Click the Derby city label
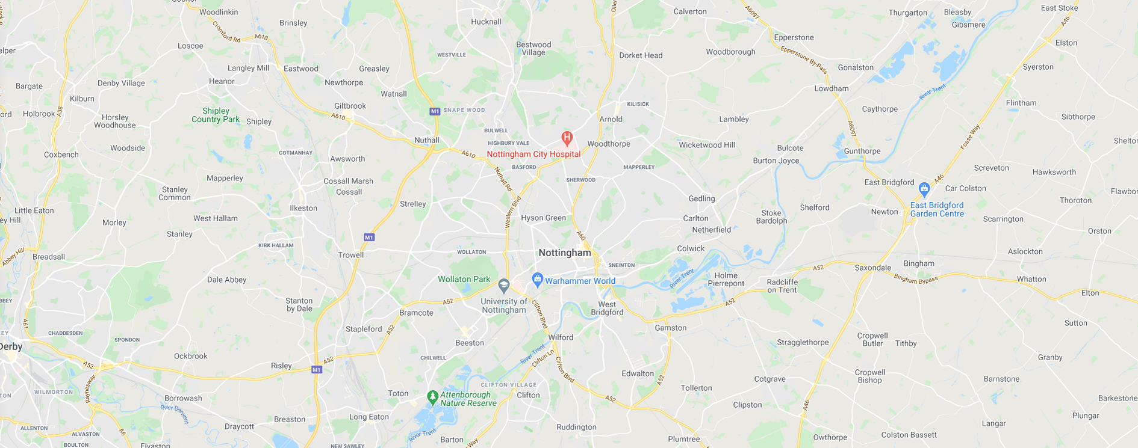 click(11, 346)
